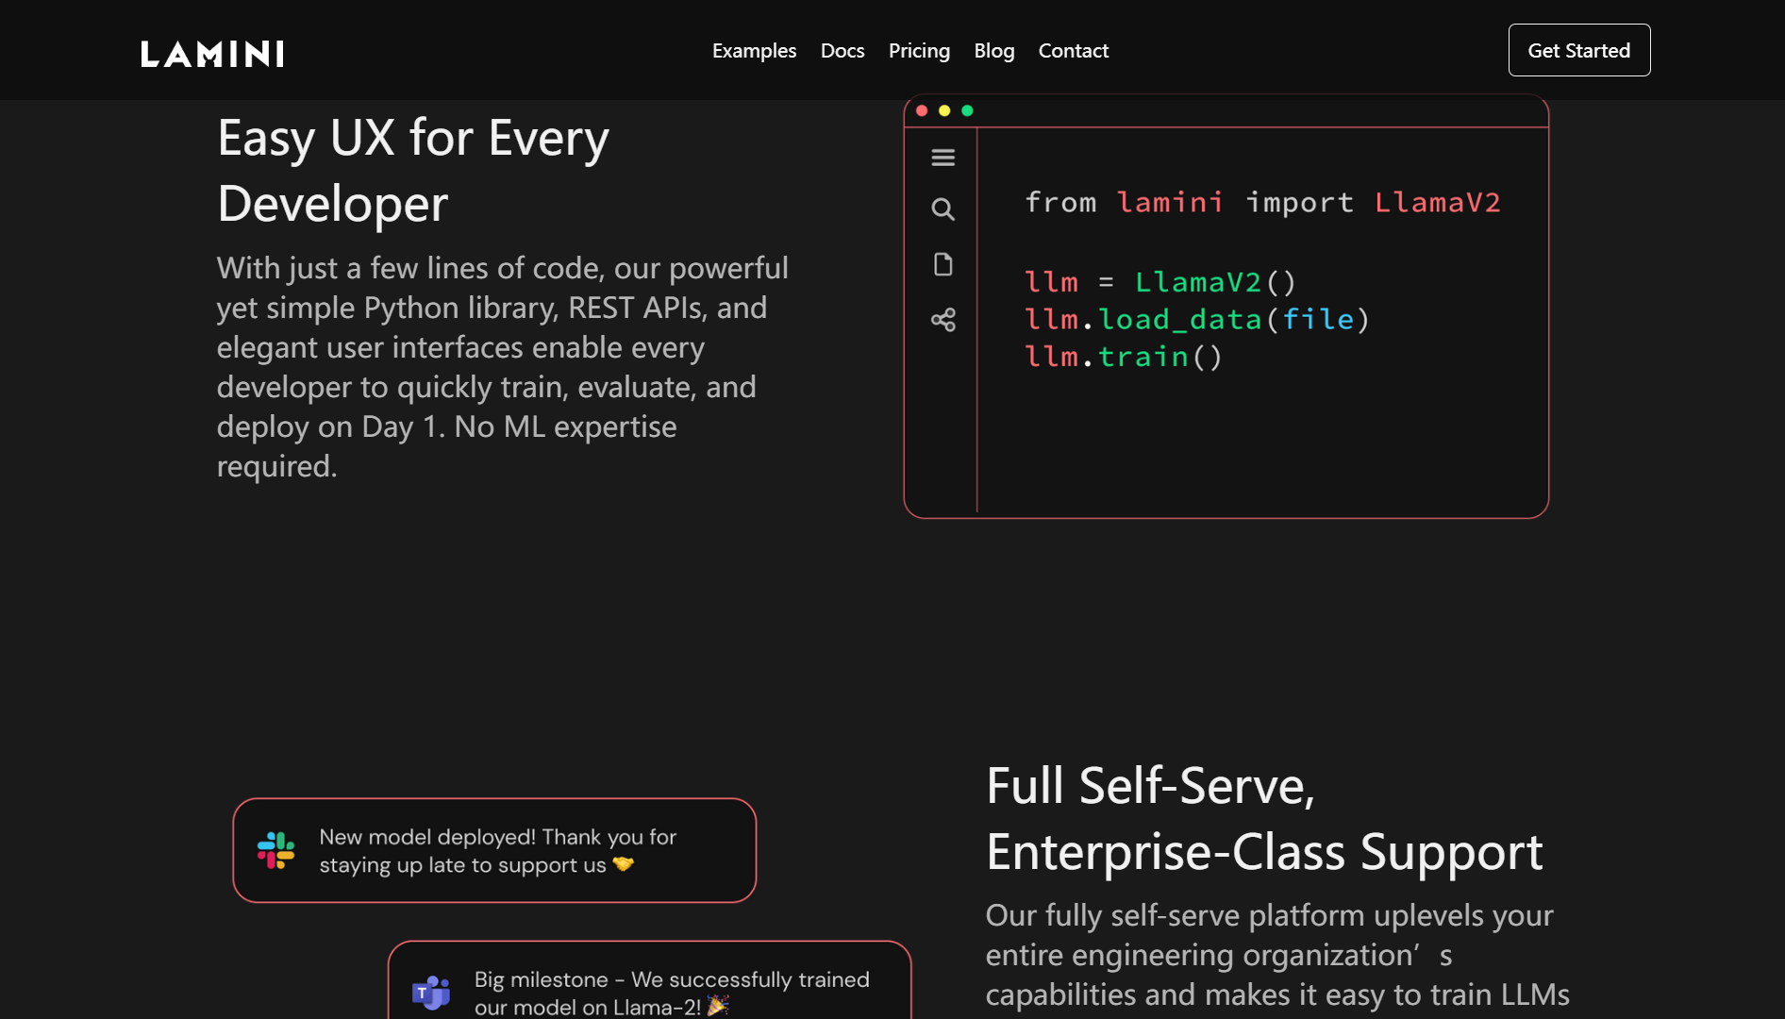Open the Contact page
This screenshot has height=1019, width=1785.
coord(1074,51)
